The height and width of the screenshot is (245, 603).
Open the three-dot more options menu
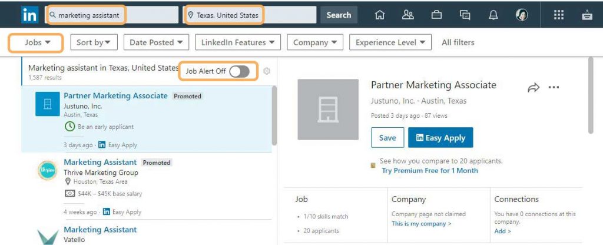554,88
